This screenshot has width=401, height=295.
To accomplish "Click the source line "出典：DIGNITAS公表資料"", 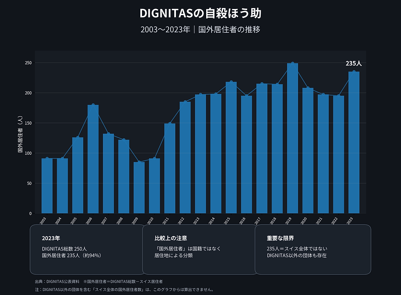I will point(57,281).
